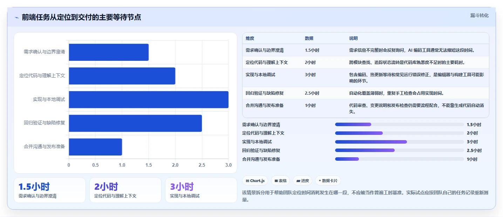Click table cell 需求确认与边界澄清

coord(265,50)
